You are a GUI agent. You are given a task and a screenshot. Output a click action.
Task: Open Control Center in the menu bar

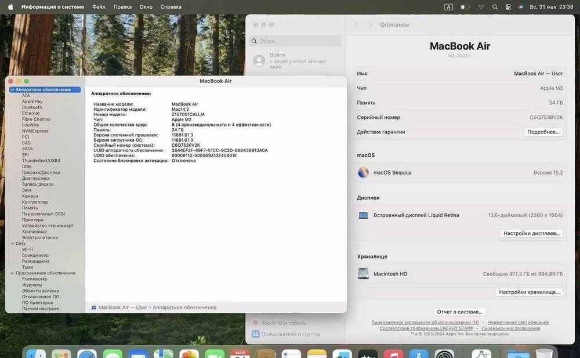tap(508, 6)
